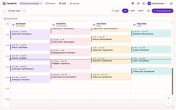Click the US flag language icon

133,4
